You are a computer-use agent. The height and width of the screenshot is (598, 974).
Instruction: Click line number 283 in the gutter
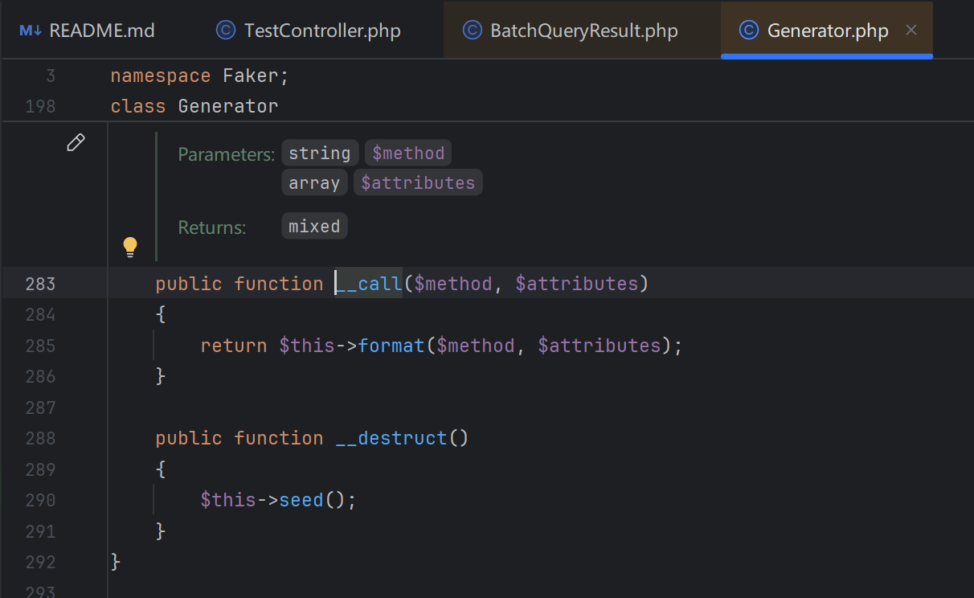[40, 284]
